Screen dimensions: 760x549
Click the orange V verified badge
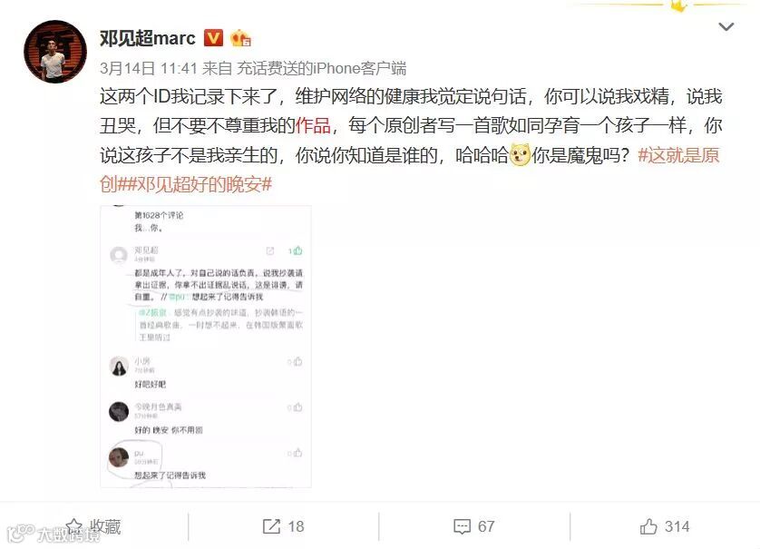pos(213,38)
